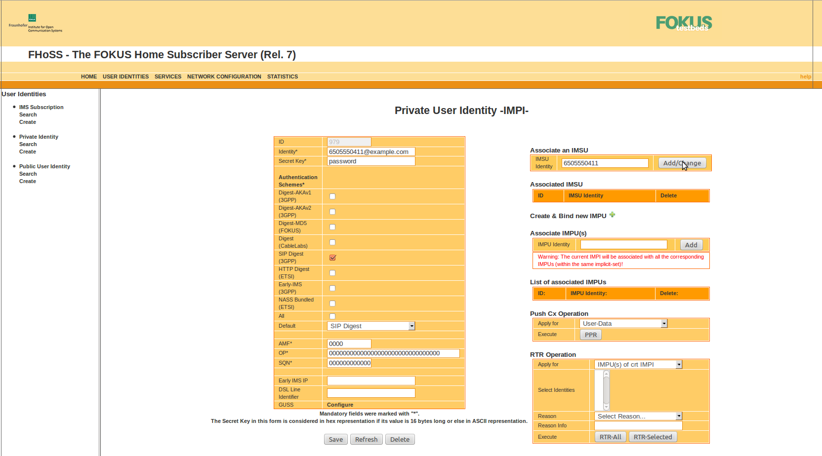This screenshot has width=822, height=456.
Task: Click the Configure GUSS link
Action: click(340, 405)
